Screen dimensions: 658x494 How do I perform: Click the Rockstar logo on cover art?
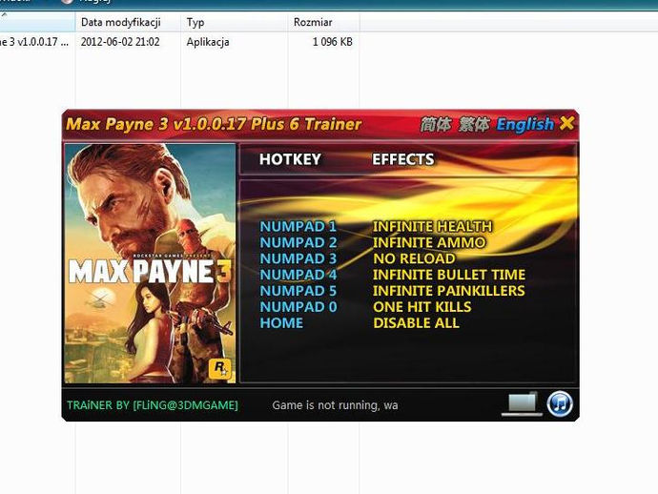219,368
